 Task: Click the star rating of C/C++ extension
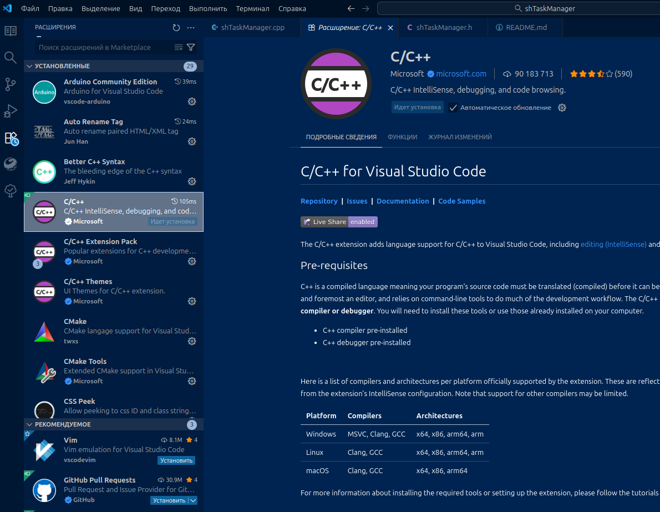pos(591,74)
